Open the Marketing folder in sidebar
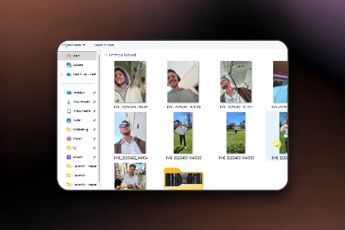Viewport: 345px width, 230px height. tap(78, 129)
